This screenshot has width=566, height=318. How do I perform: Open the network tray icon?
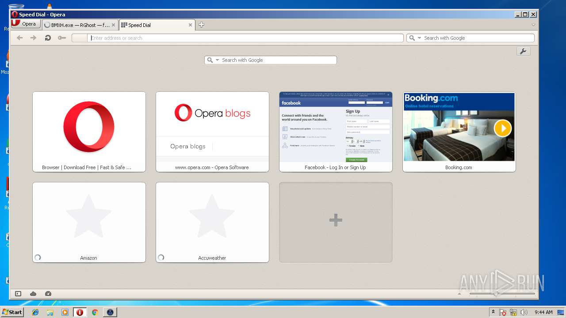pyautogui.click(x=513, y=312)
